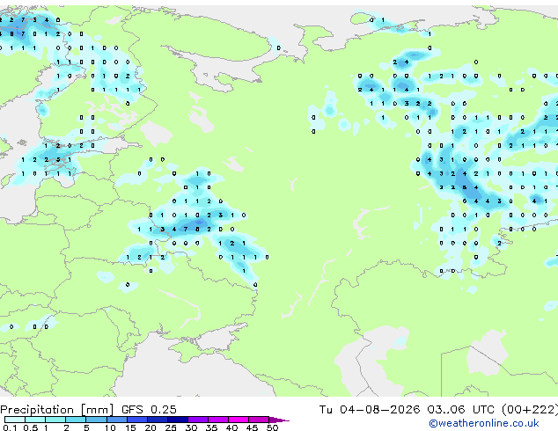Click the '03..06 UTC' time label
The height and width of the screenshot is (431, 558).
click(461, 409)
